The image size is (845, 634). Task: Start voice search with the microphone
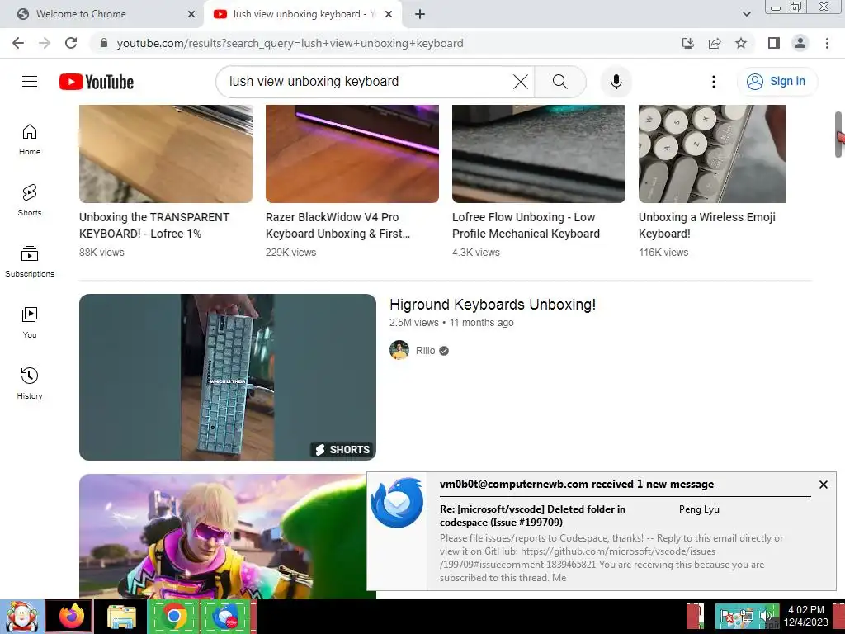(x=616, y=82)
